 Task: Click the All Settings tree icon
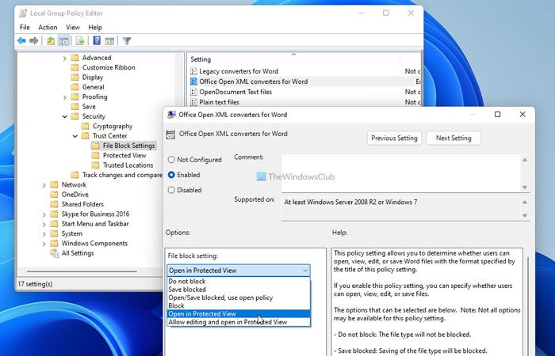(54, 253)
